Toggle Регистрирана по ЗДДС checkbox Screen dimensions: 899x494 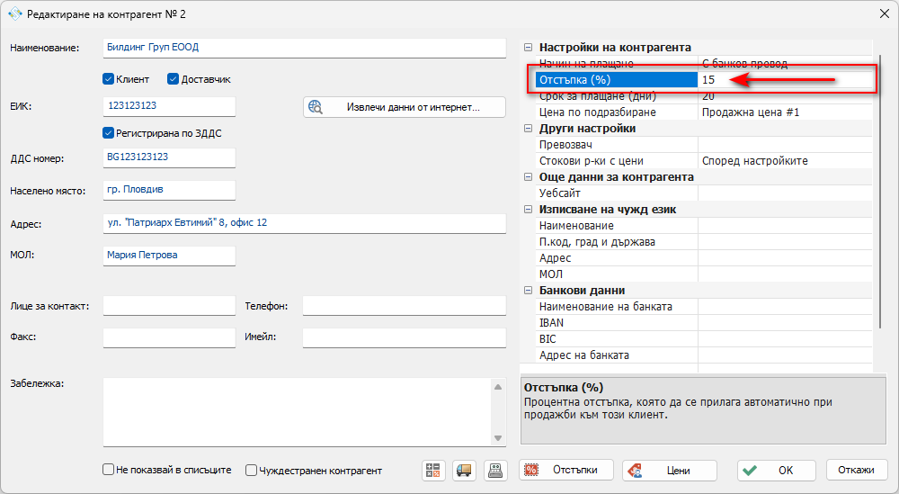click(x=109, y=133)
